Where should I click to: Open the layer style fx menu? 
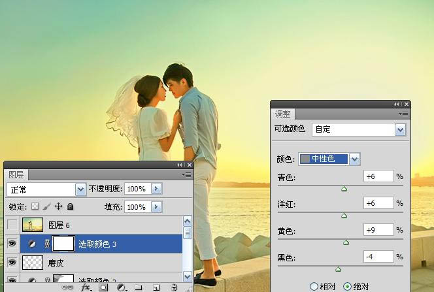point(85,287)
